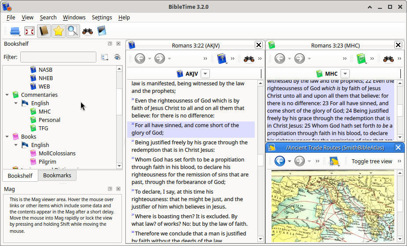Click binoculars search icon in MHC window
The width and height of the screenshot is (407, 246).
[x=389, y=59]
